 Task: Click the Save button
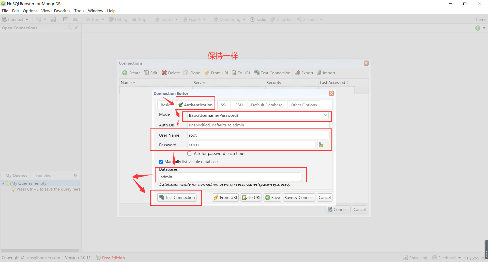tap(272, 197)
